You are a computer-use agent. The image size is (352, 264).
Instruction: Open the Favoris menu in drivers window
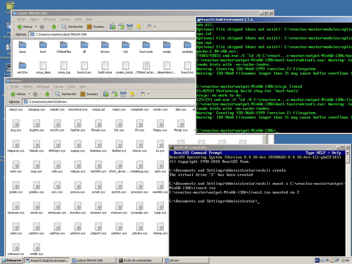tap(58, 87)
